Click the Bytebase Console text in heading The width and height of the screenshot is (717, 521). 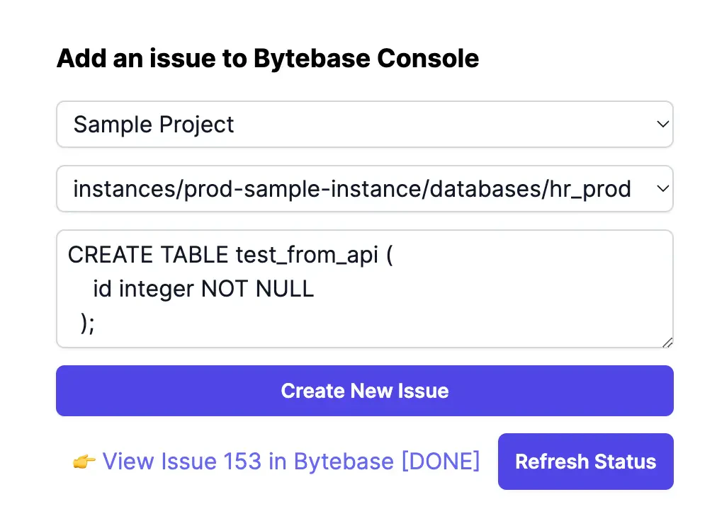366,58
